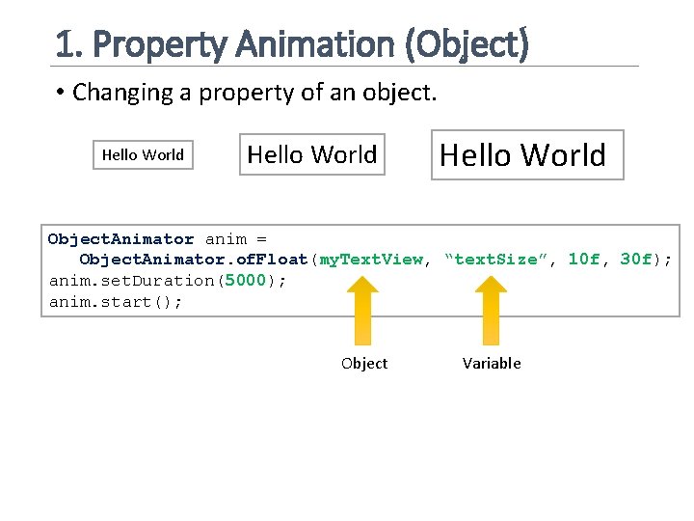
Task: Click the smallest 'Hello World' text box
Action: click(143, 154)
